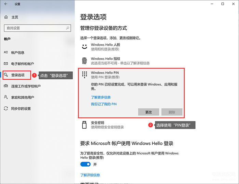Image resolution: width=239 pixels, height=184 pixels.
Task: Click the 安全密钥 USB key icon
Action: (x=84, y=125)
